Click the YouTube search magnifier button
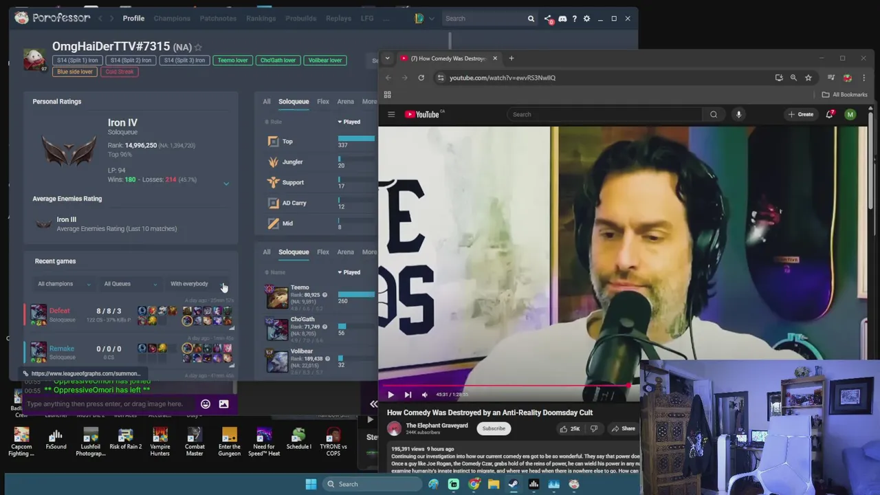Viewport: 880px width, 495px height. [714, 115]
